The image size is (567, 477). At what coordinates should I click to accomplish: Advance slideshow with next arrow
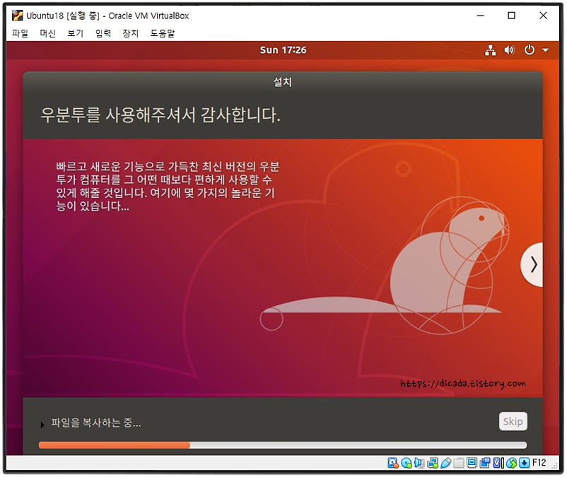(533, 264)
